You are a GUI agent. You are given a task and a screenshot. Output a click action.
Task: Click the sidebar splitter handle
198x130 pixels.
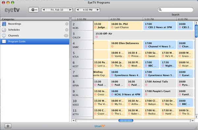70,69
